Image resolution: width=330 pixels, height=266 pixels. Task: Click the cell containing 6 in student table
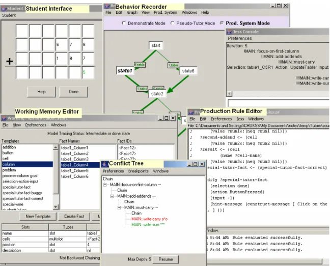pyautogui.click(x=62, y=45)
